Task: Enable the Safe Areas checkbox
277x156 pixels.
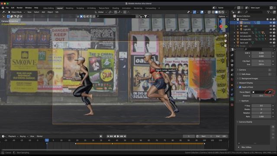Action: [x=240, y=74]
